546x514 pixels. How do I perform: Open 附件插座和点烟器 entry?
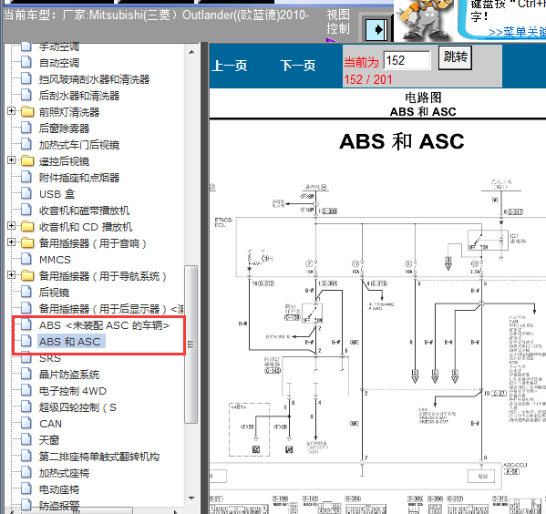click(79, 178)
